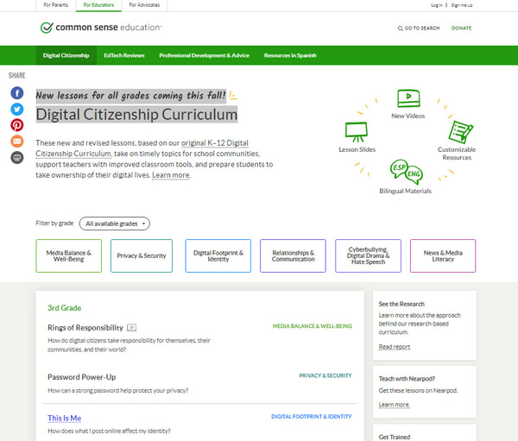Click the print page icon

[17, 158]
